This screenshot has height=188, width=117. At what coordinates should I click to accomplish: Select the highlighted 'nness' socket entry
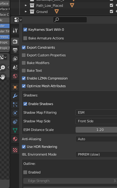tap(5, 37)
